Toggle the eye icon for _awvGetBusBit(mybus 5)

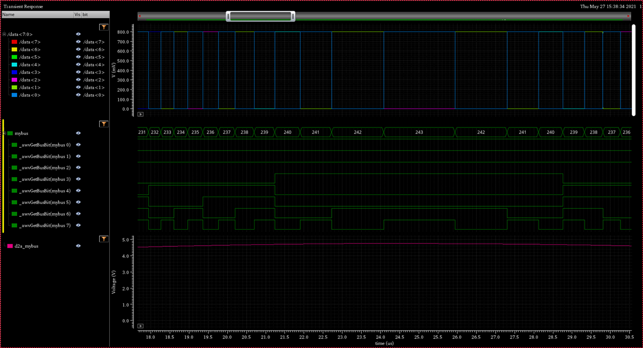78,202
